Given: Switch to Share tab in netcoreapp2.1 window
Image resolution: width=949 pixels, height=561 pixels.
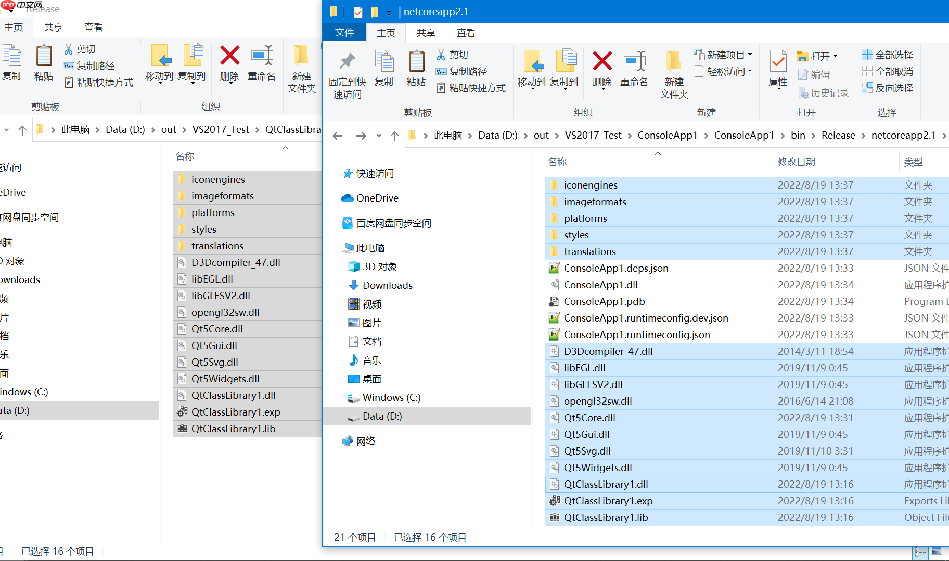Looking at the screenshot, I should (x=426, y=33).
